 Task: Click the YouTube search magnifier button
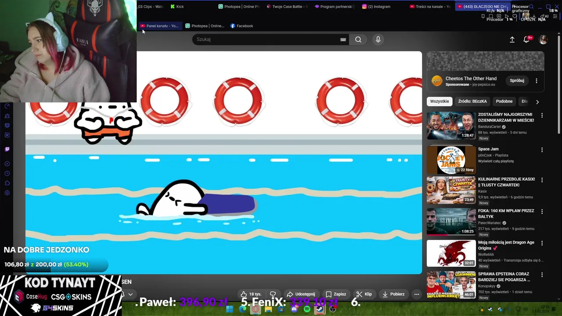358,39
